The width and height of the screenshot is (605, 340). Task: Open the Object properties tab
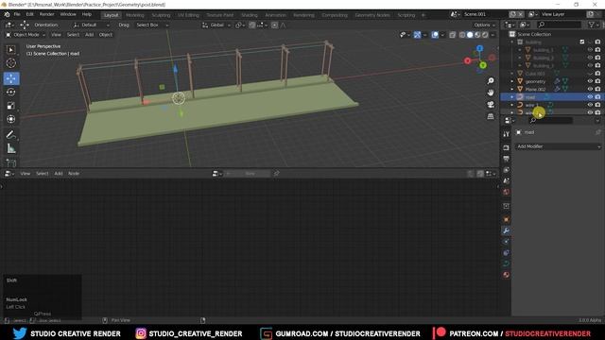click(x=507, y=219)
